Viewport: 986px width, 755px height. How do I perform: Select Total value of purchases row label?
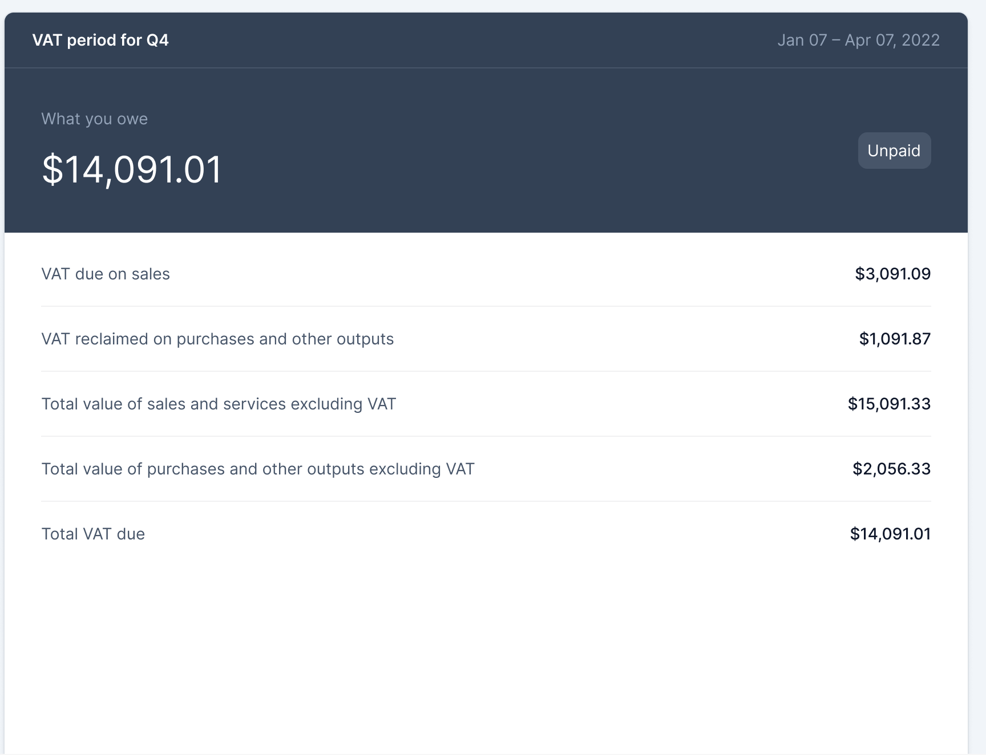point(258,469)
